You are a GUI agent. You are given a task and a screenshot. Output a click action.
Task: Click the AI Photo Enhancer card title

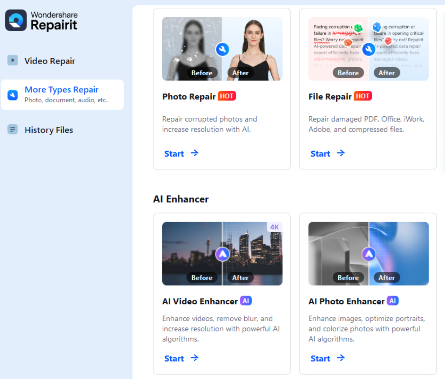pyautogui.click(x=346, y=301)
